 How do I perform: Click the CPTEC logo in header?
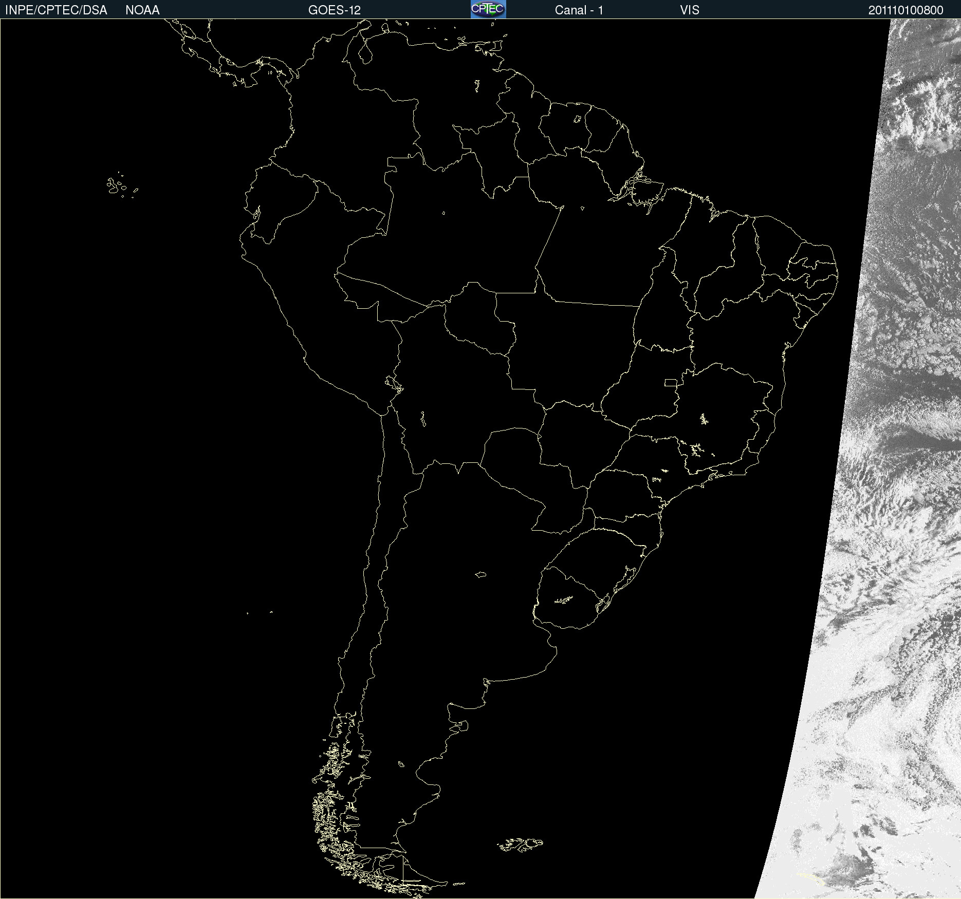(488, 9)
